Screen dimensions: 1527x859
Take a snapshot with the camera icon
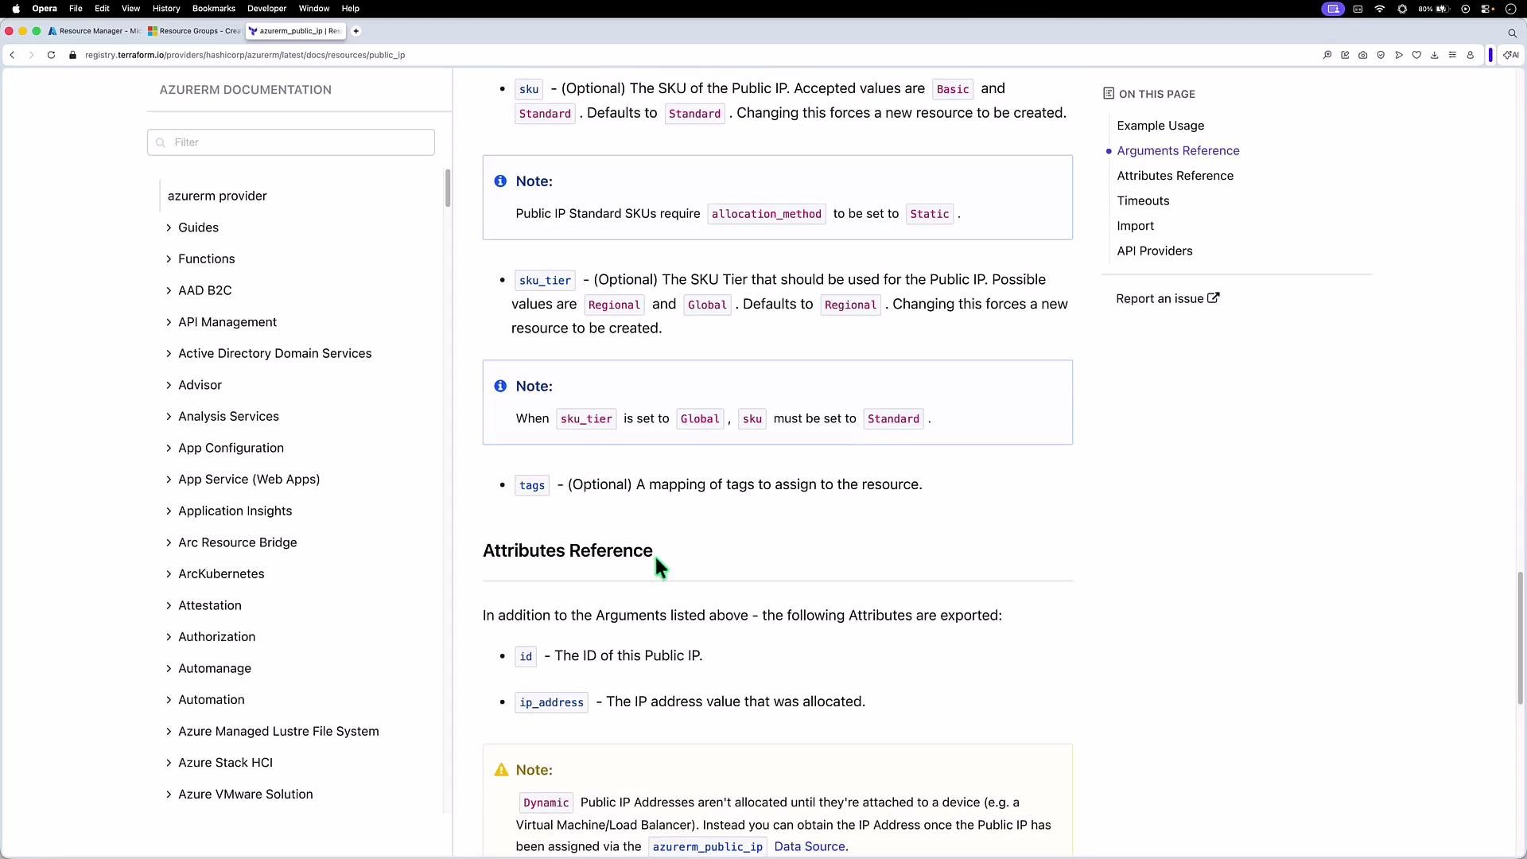click(x=1363, y=55)
